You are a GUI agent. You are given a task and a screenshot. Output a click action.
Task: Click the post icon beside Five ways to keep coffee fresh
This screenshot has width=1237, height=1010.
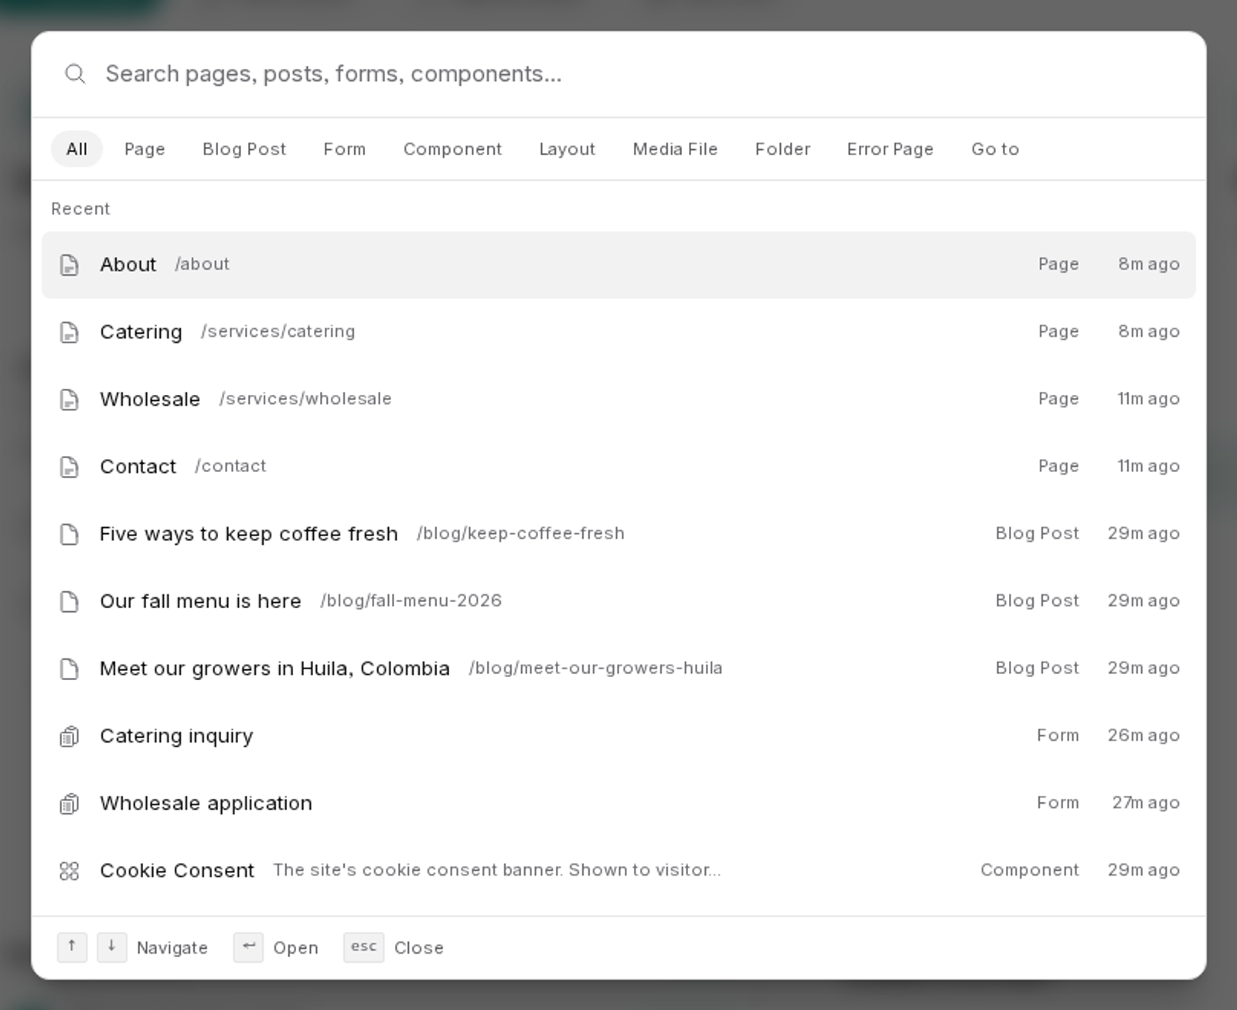pos(70,534)
